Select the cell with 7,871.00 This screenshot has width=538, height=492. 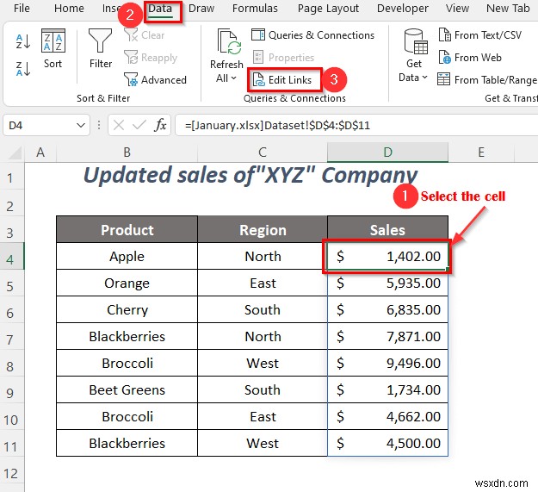(387, 336)
